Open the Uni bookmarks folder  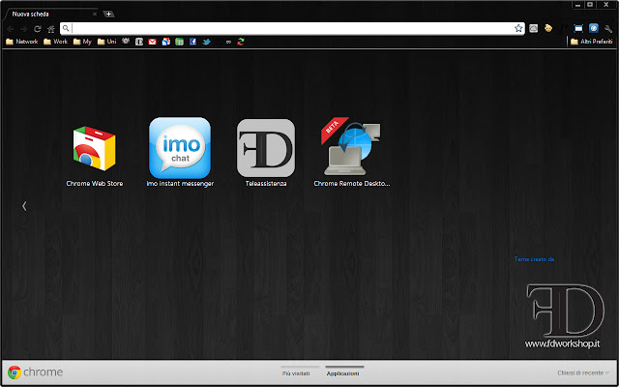106,42
